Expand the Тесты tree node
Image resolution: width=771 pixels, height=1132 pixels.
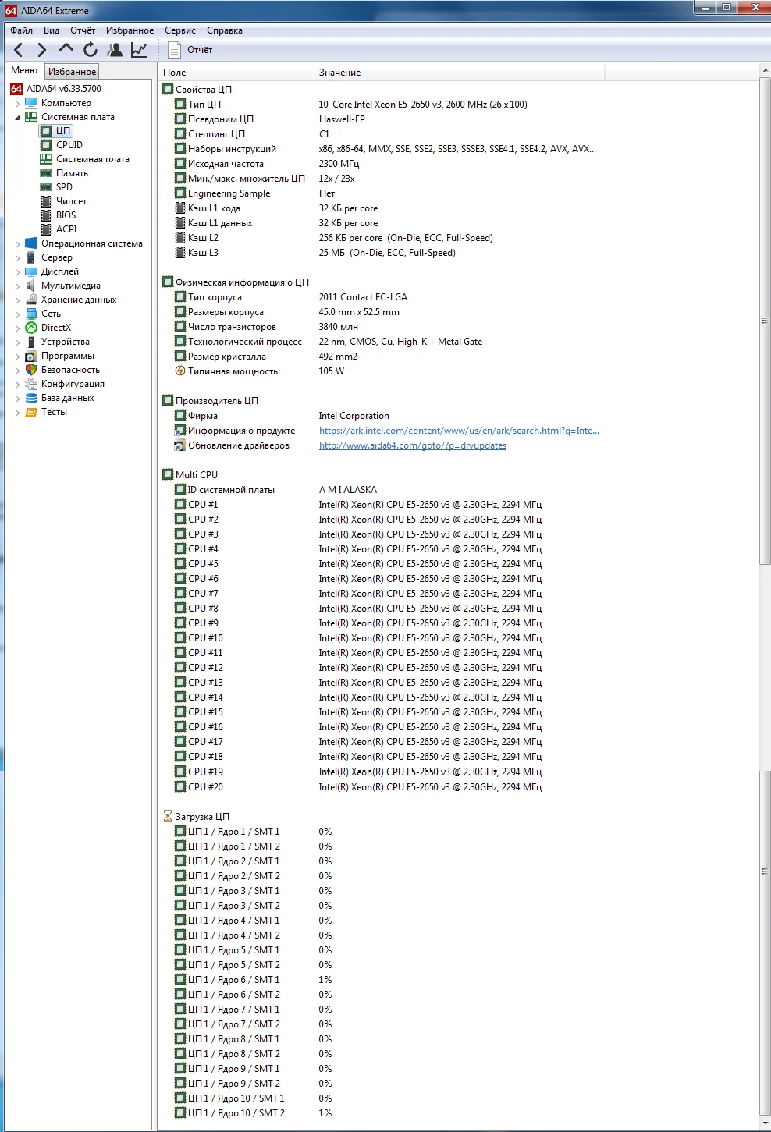[18, 412]
